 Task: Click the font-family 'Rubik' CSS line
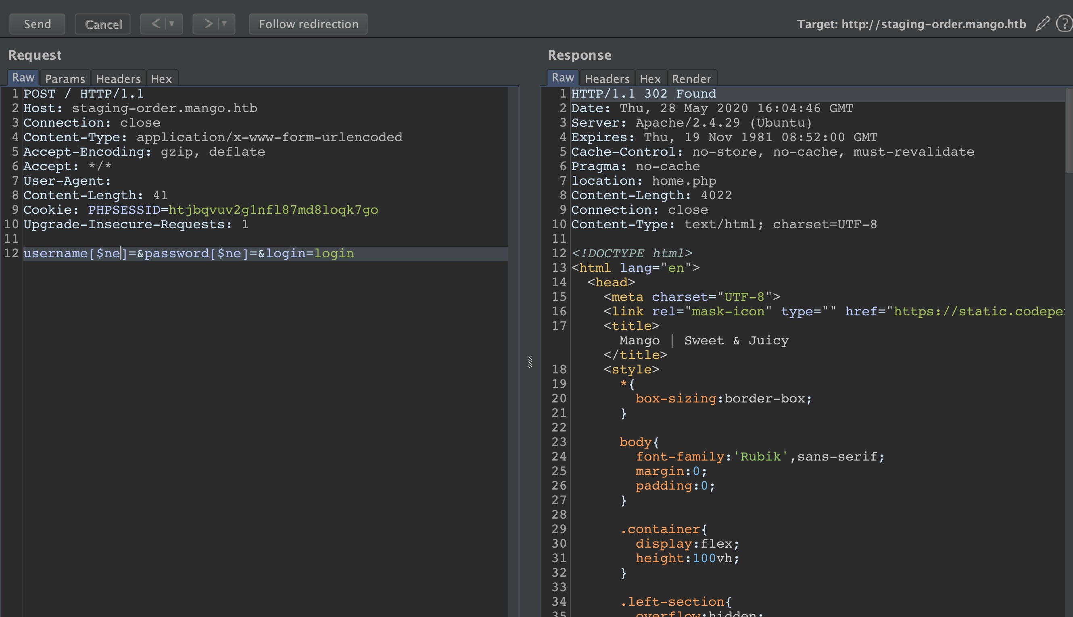tap(760, 457)
